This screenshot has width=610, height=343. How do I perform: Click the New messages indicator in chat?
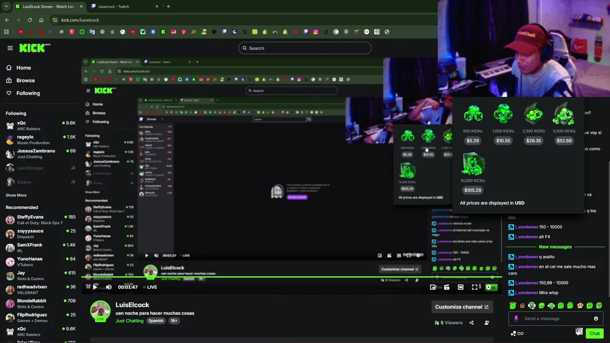click(x=555, y=247)
